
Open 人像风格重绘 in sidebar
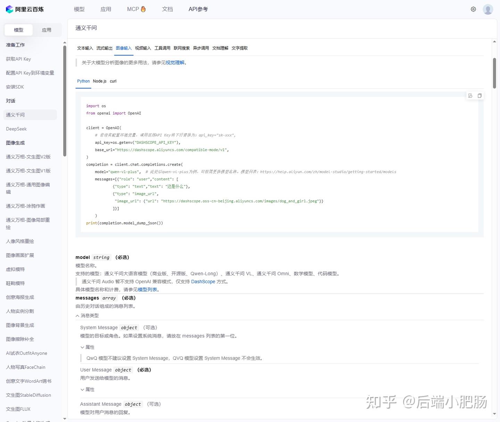[20, 242]
